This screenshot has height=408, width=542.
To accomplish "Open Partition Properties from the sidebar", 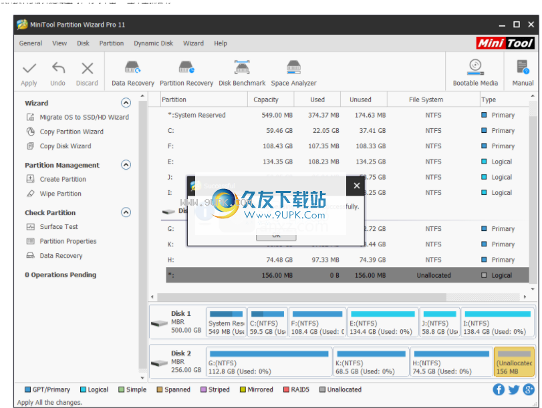I will [x=68, y=241].
